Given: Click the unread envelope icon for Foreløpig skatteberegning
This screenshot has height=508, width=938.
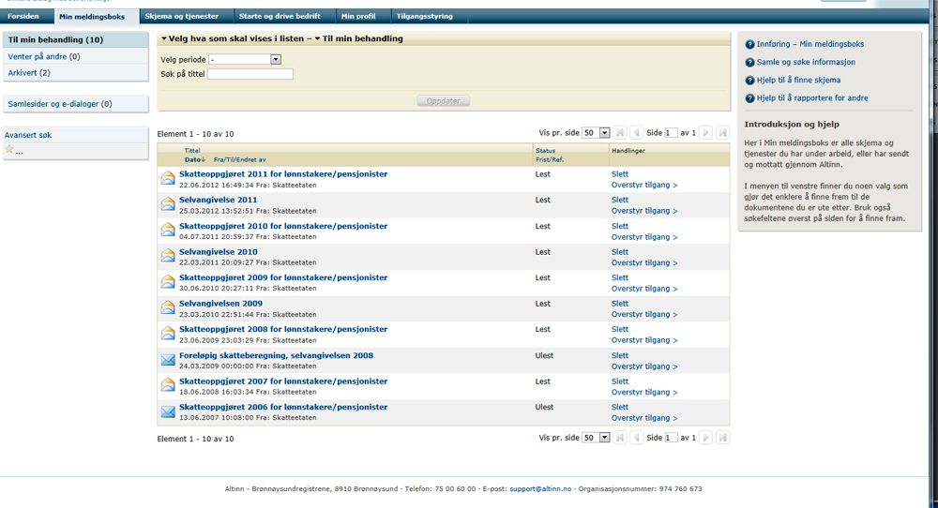Looking at the screenshot, I should point(167,360).
